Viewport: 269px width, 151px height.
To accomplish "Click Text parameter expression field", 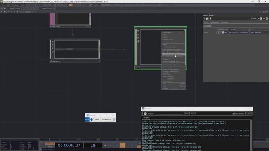I will 246,32.
